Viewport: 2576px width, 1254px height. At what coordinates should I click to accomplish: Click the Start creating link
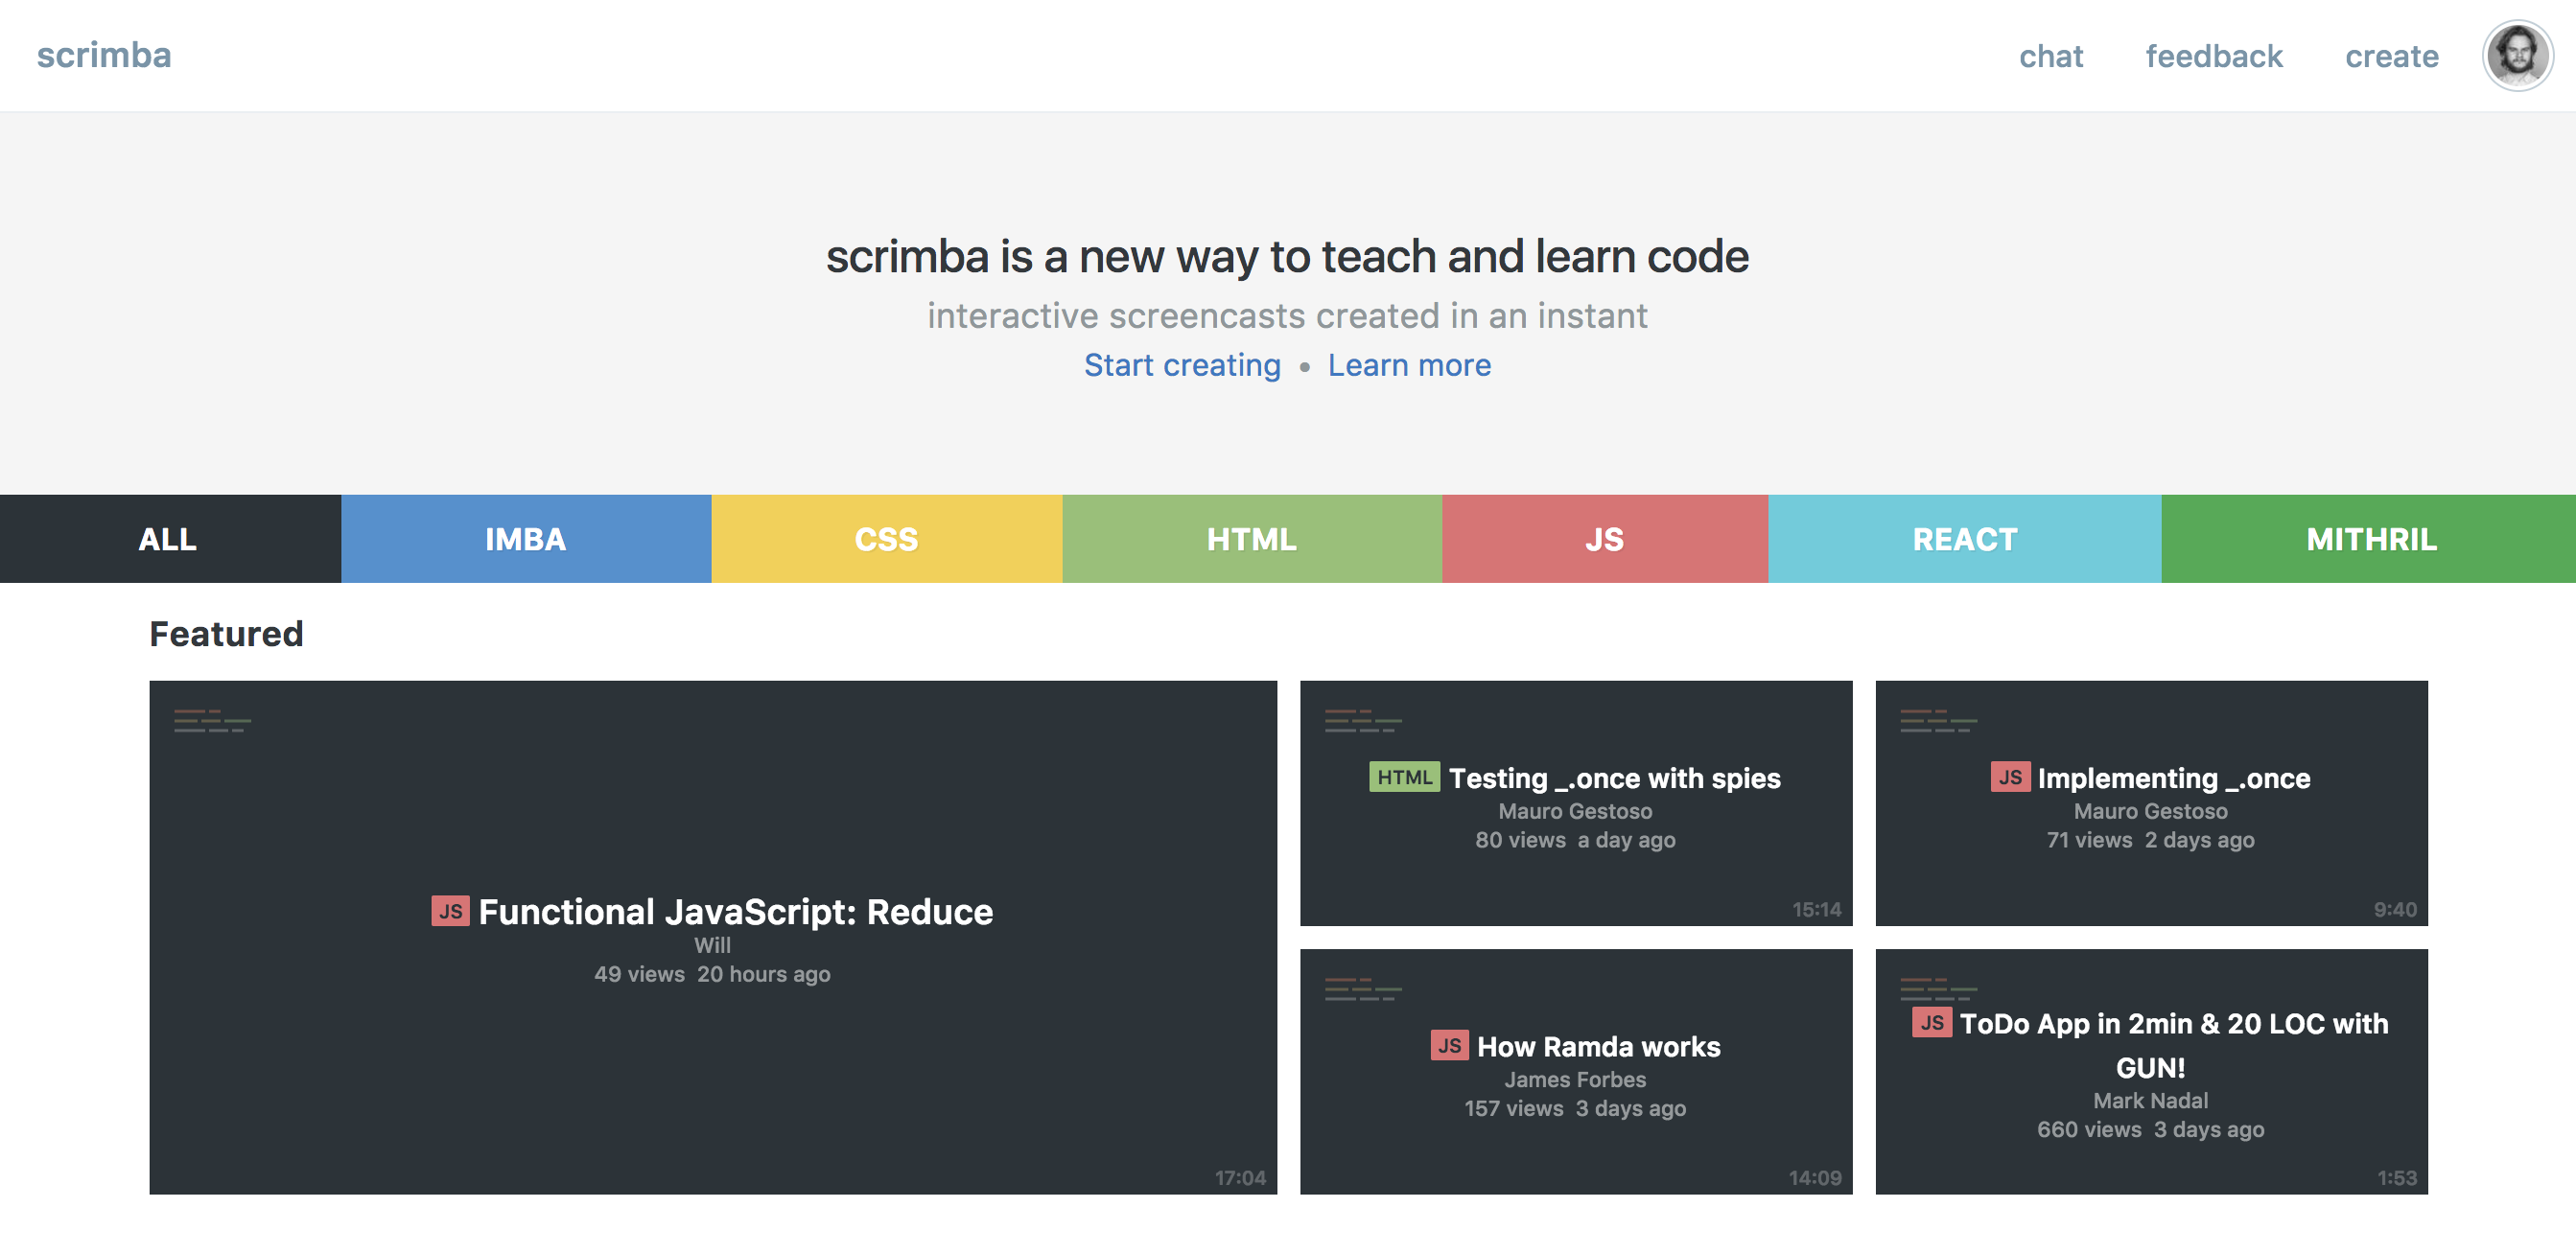[x=1182, y=365]
